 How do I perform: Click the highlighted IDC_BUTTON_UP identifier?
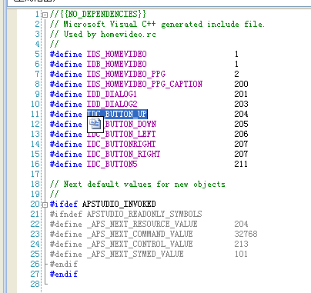point(117,114)
